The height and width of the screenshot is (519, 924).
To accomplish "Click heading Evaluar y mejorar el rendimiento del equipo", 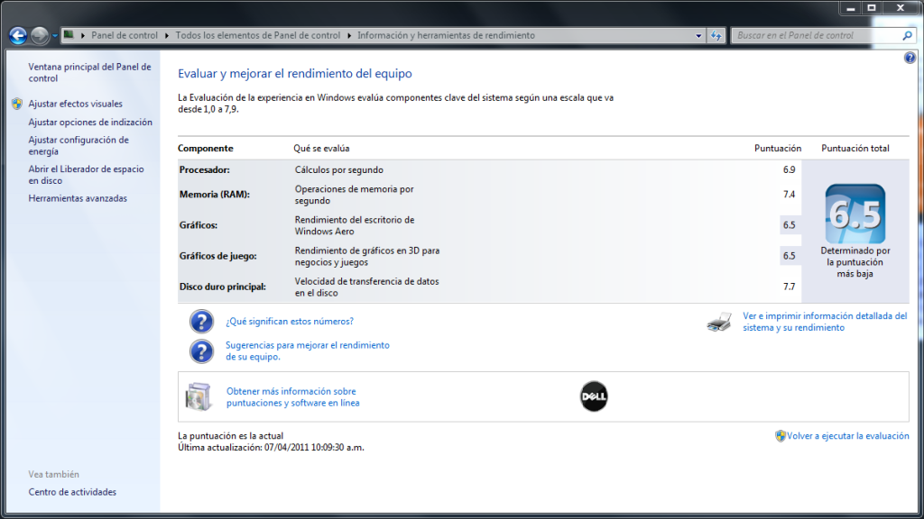I will 295,74.
